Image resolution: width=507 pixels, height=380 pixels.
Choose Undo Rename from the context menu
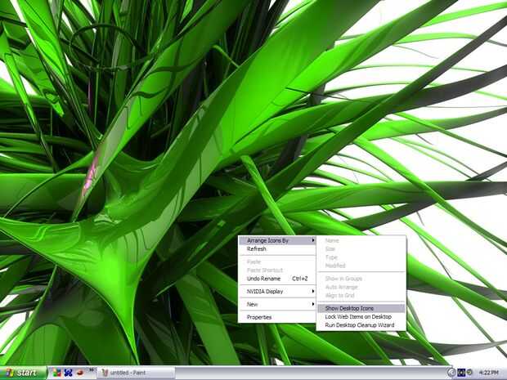(276, 279)
